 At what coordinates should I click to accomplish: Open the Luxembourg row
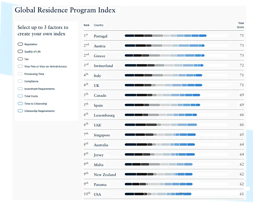[164, 115]
